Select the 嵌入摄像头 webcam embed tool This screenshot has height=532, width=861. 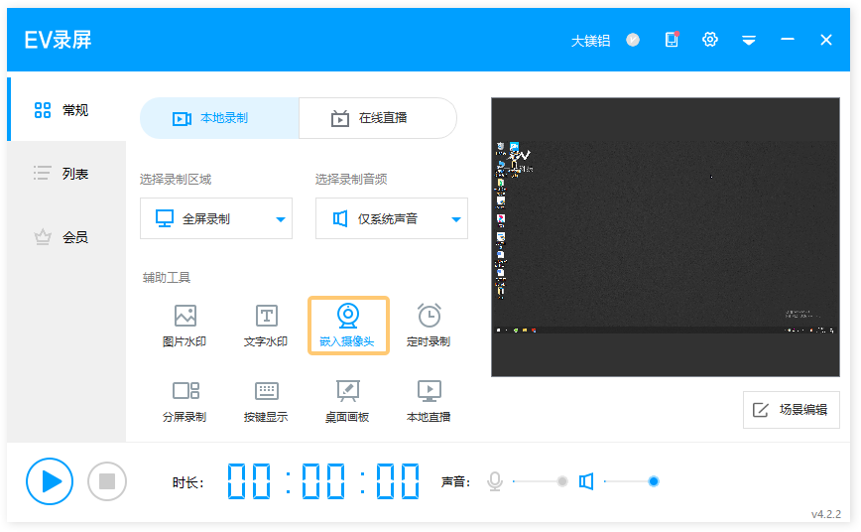coord(347,326)
